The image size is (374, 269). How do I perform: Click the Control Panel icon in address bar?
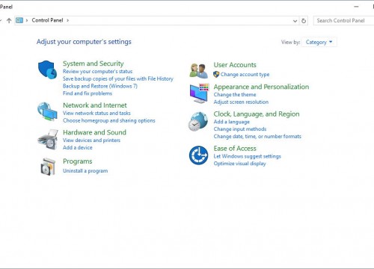(x=19, y=20)
